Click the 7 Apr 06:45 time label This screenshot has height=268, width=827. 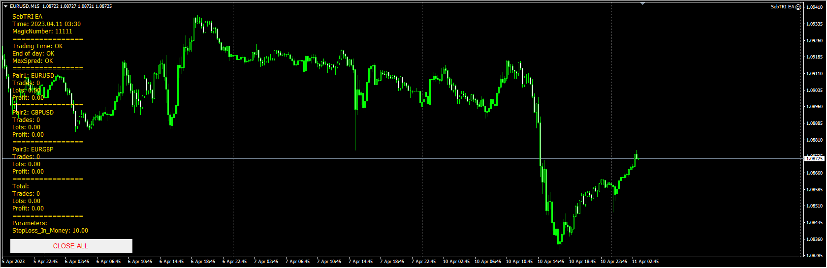coord(298,262)
